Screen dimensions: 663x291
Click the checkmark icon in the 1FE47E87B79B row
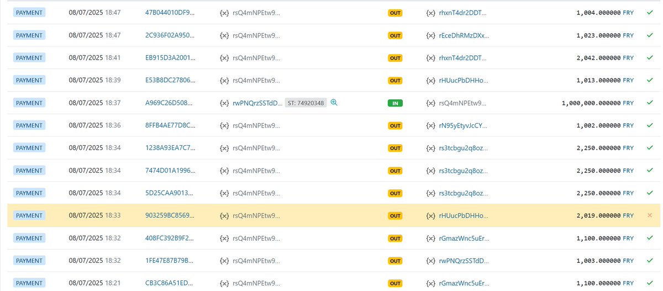pos(650,261)
